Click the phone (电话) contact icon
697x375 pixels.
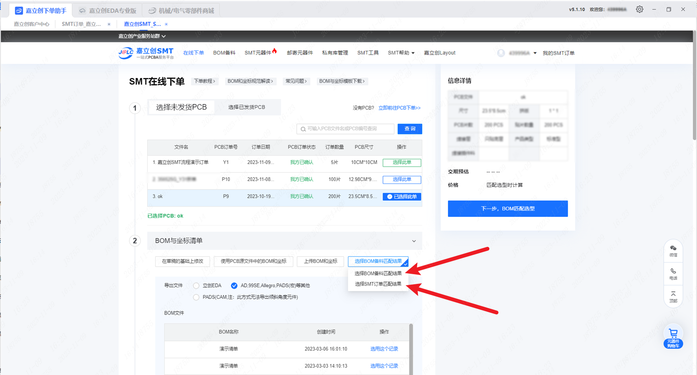point(673,273)
